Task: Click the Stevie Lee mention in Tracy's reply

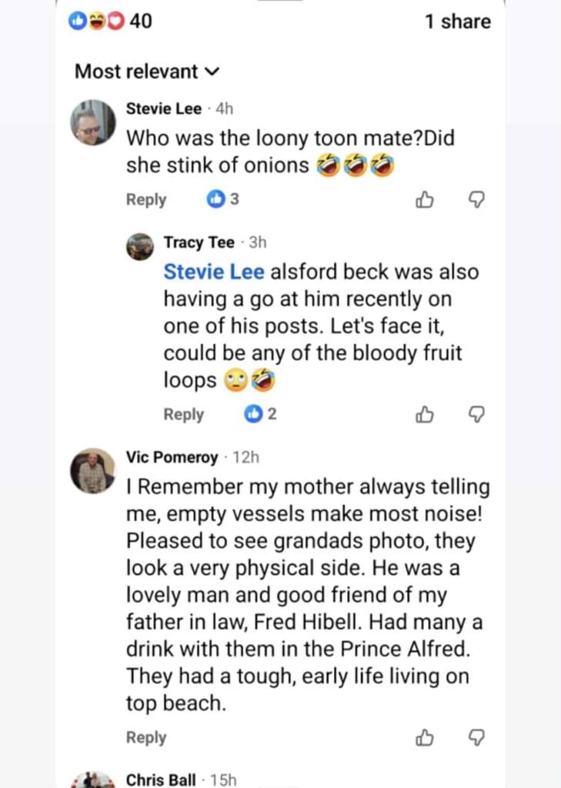Action: 214,272
